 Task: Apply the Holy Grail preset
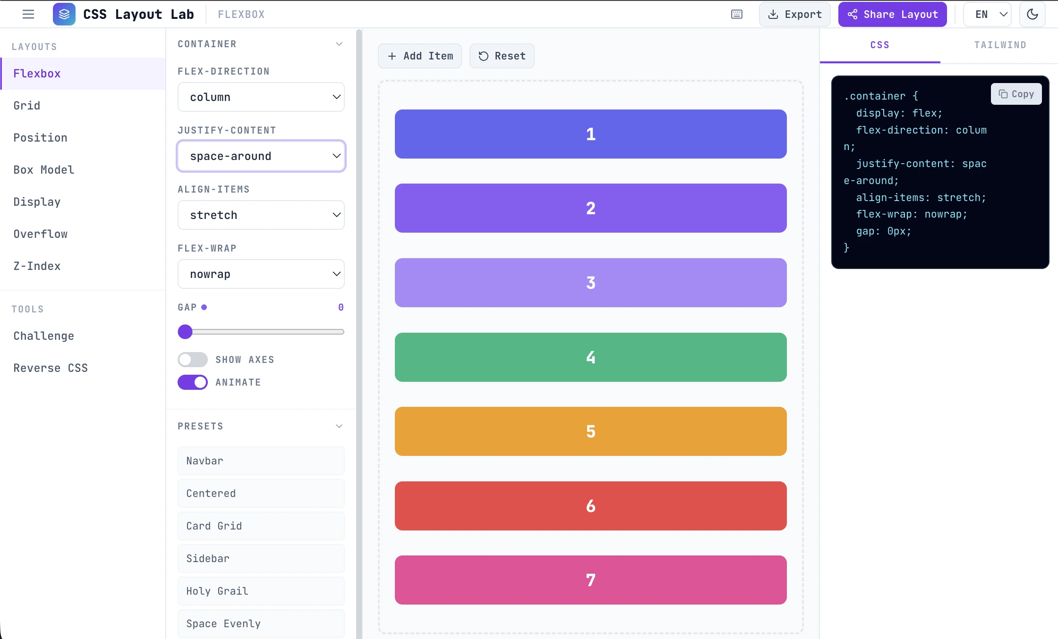pyautogui.click(x=261, y=591)
